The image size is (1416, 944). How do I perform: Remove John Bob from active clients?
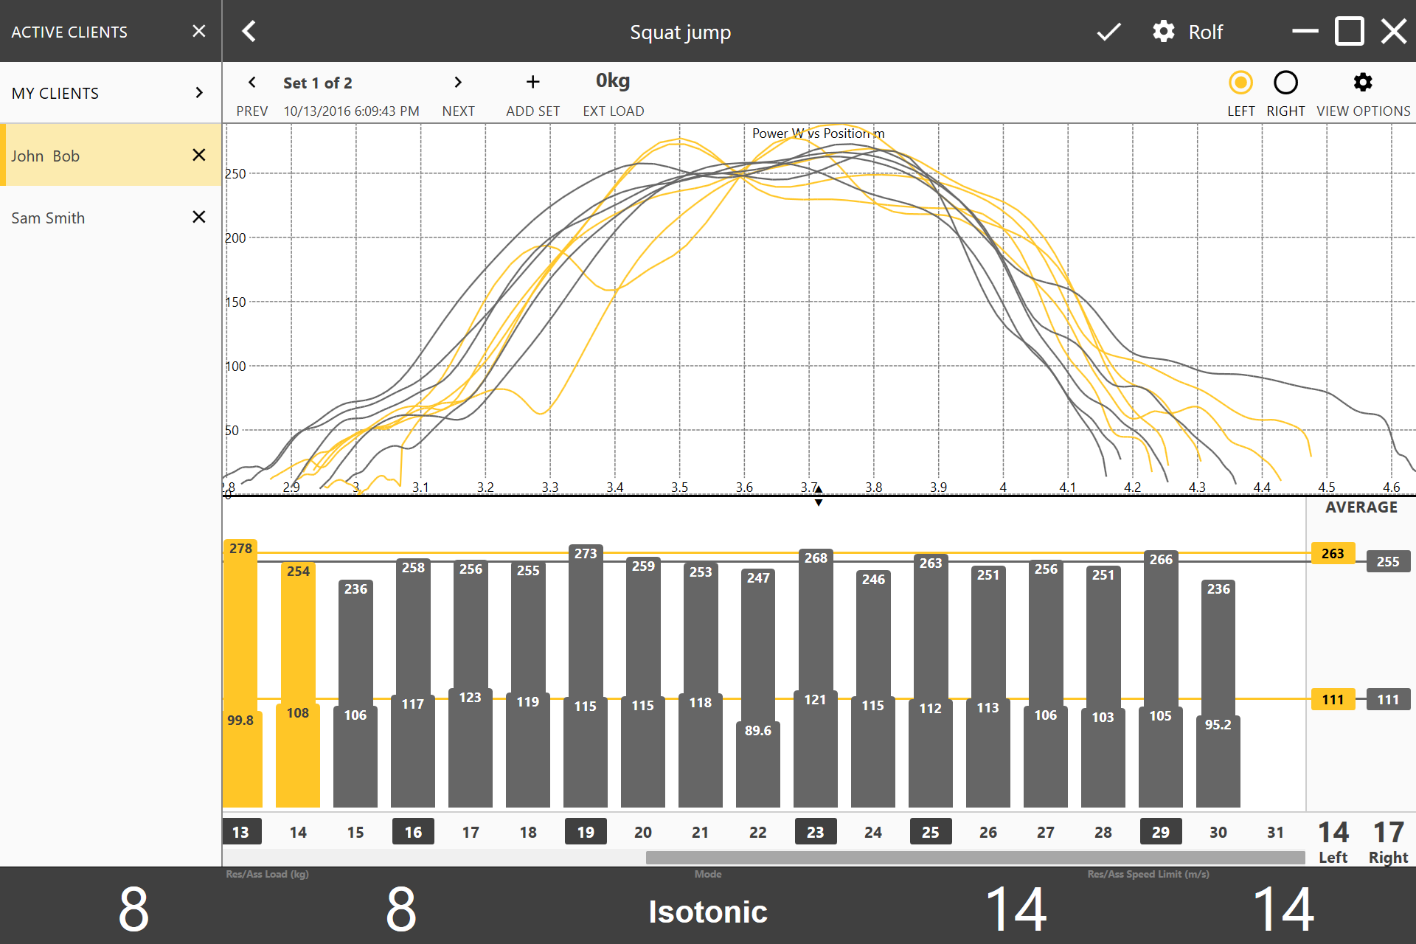(x=198, y=155)
